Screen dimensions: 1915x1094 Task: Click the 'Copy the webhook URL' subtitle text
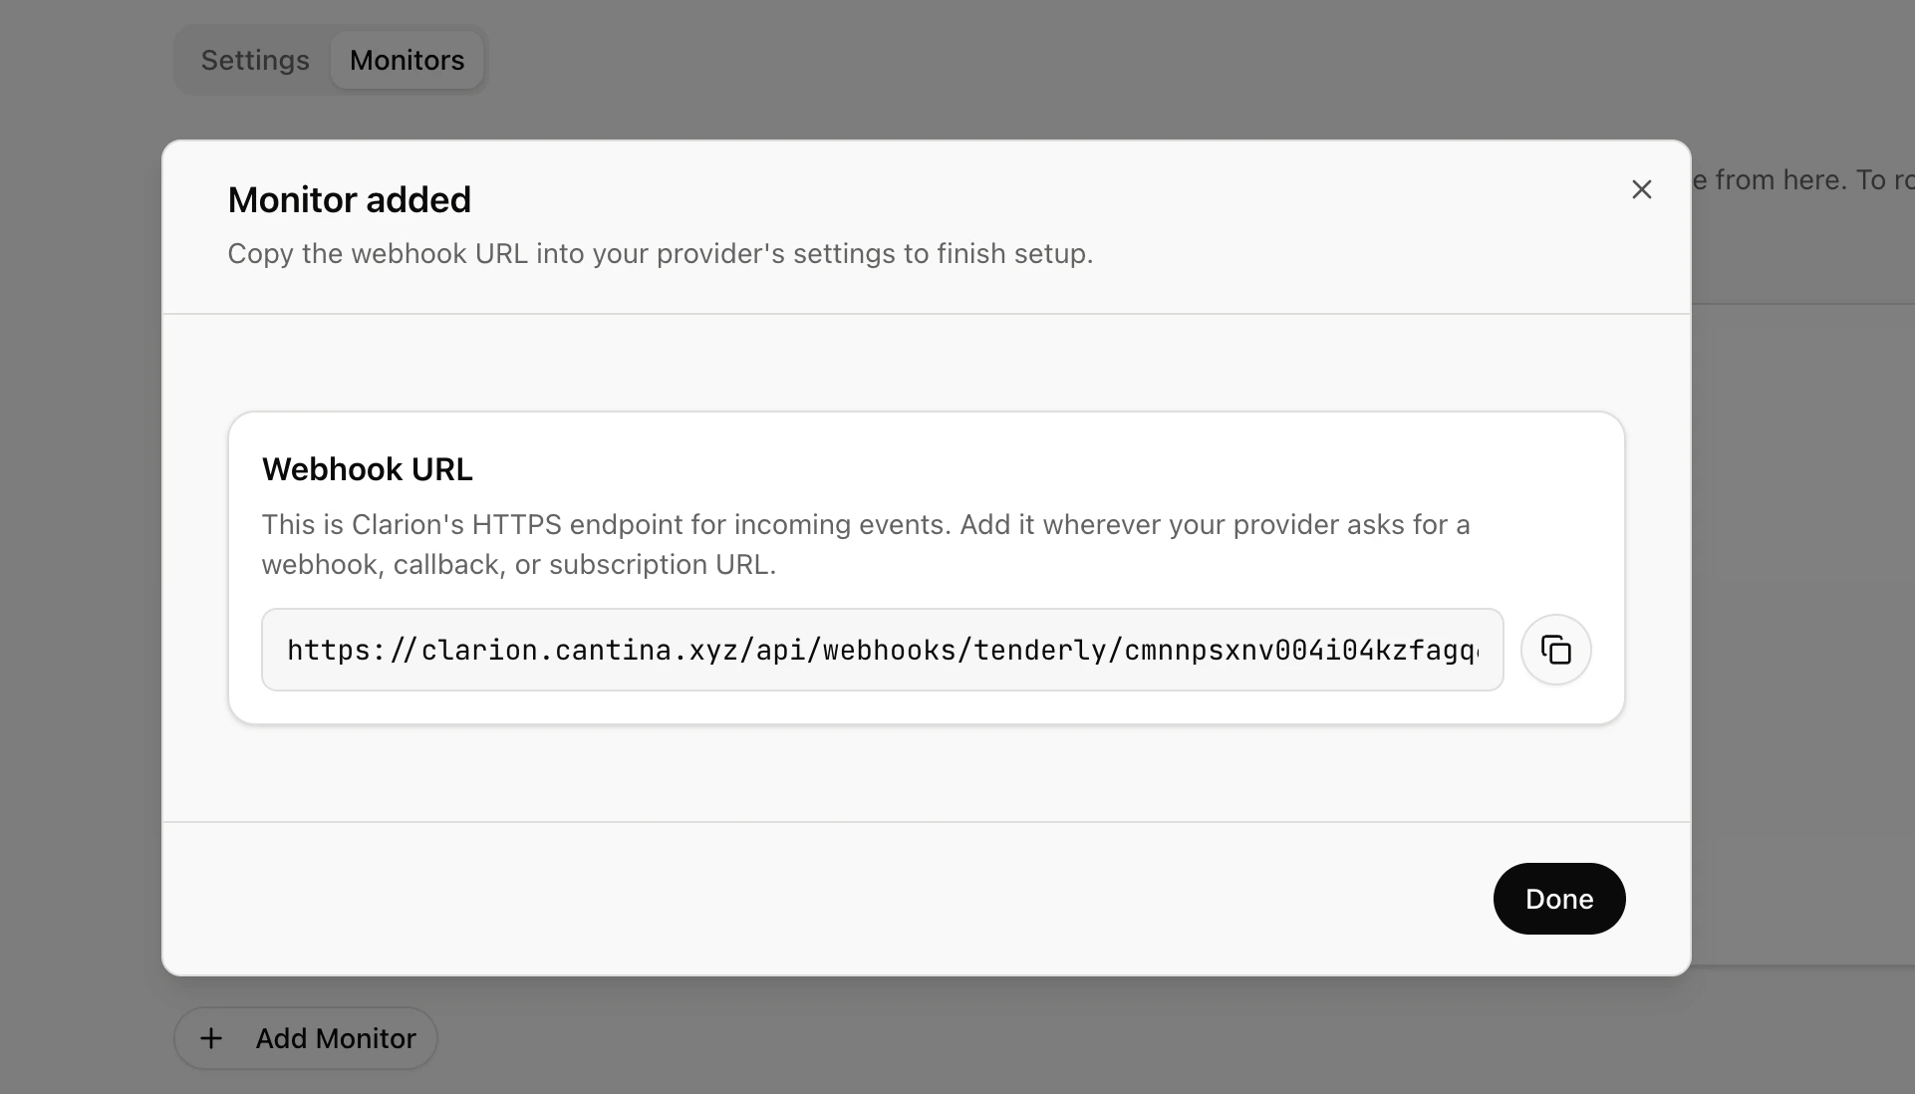(x=660, y=253)
